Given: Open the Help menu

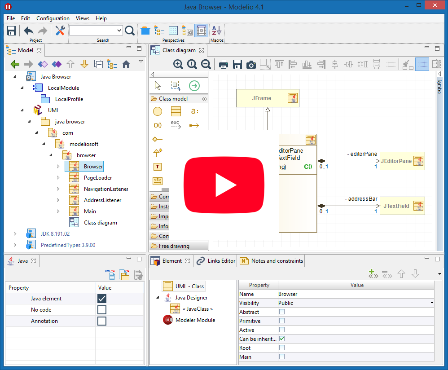Looking at the screenshot, I should pyautogui.click(x=101, y=18).
